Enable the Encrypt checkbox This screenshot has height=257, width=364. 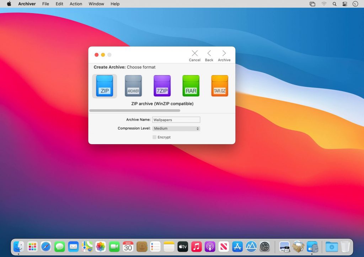click(155, 137)
